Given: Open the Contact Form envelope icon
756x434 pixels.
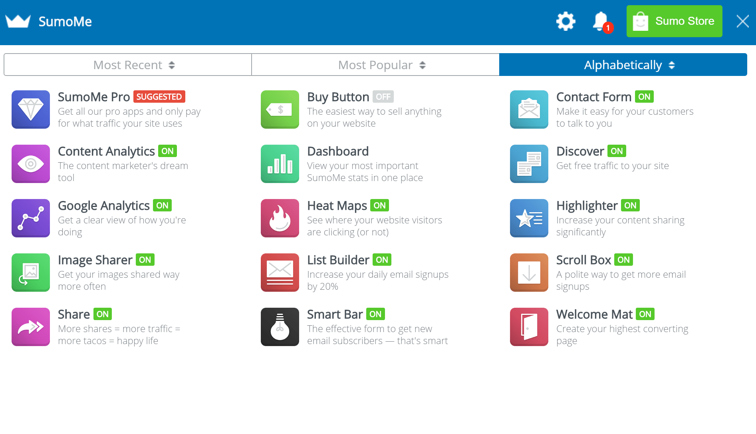Looking at the screenshot, I should (x=529, y=109).
